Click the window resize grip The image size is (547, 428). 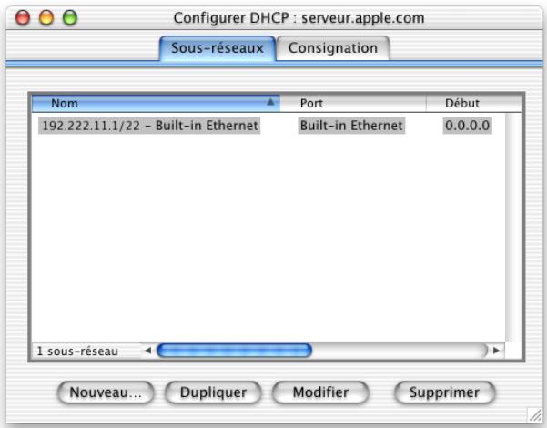coord(535,415)
